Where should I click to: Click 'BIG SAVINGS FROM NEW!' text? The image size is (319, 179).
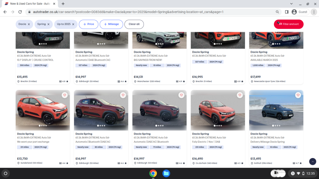(x=148, y=60)
